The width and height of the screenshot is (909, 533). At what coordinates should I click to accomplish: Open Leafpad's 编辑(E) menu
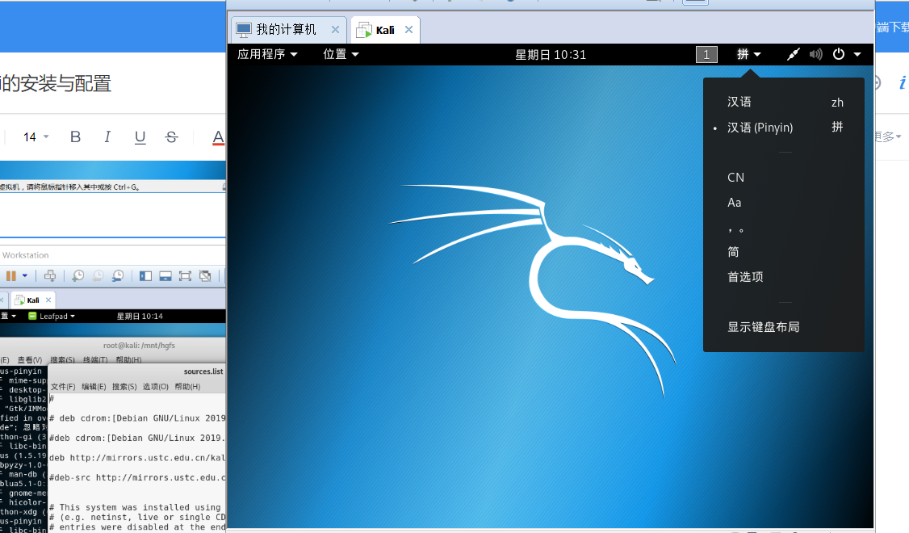click(x=94, y=386)
